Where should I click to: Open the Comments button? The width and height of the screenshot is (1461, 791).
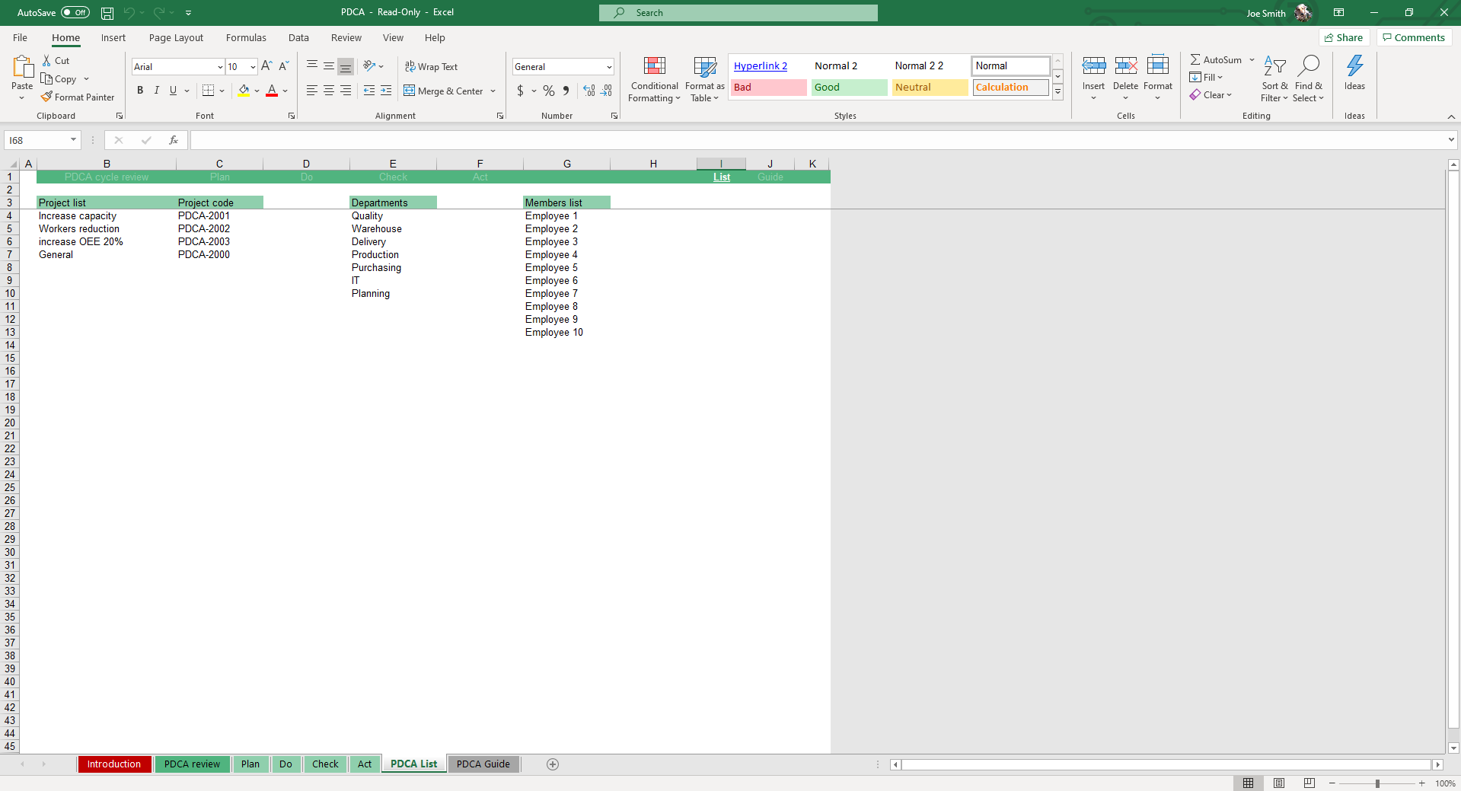tap(1414, 38)
